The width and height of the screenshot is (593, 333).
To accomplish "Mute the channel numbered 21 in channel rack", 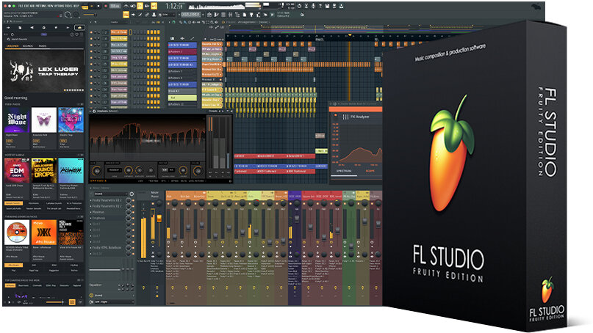I will tap(91, 58).
